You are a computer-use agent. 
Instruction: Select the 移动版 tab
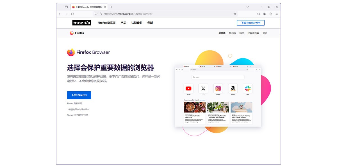tap(233, 33)
